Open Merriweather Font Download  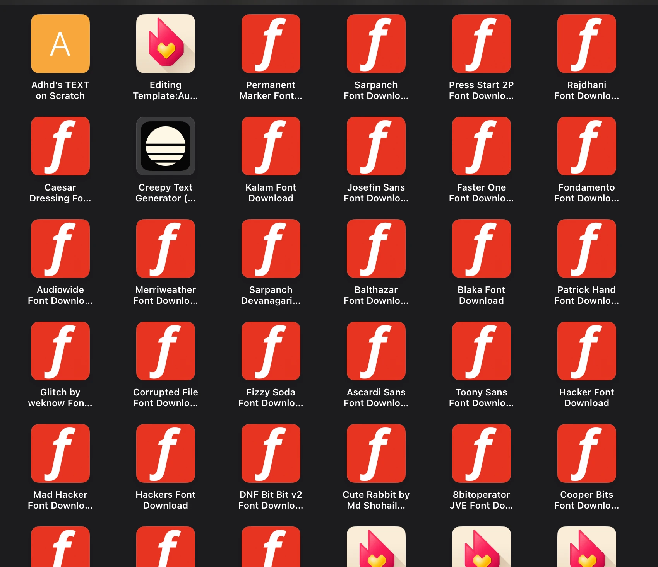(x=166, y=248)
